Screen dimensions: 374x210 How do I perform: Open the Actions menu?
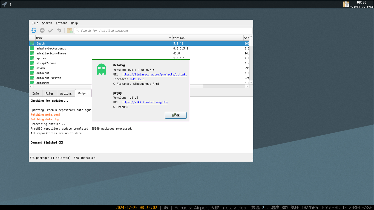61,23
